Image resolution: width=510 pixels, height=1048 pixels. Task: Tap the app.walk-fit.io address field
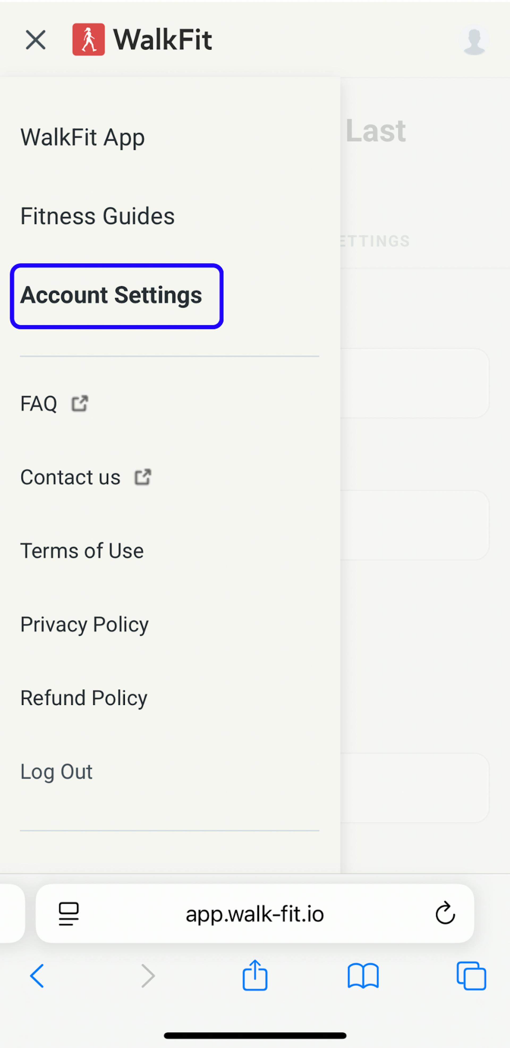pyautogui.click(x=255, y=914)
